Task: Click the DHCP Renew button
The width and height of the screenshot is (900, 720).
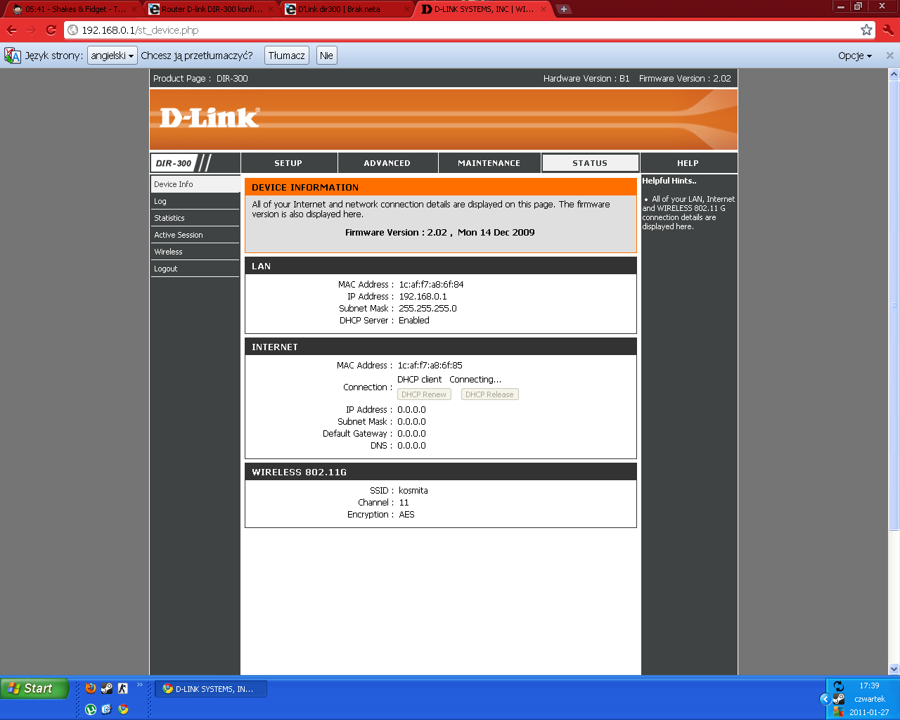Action: pos(424,394)
